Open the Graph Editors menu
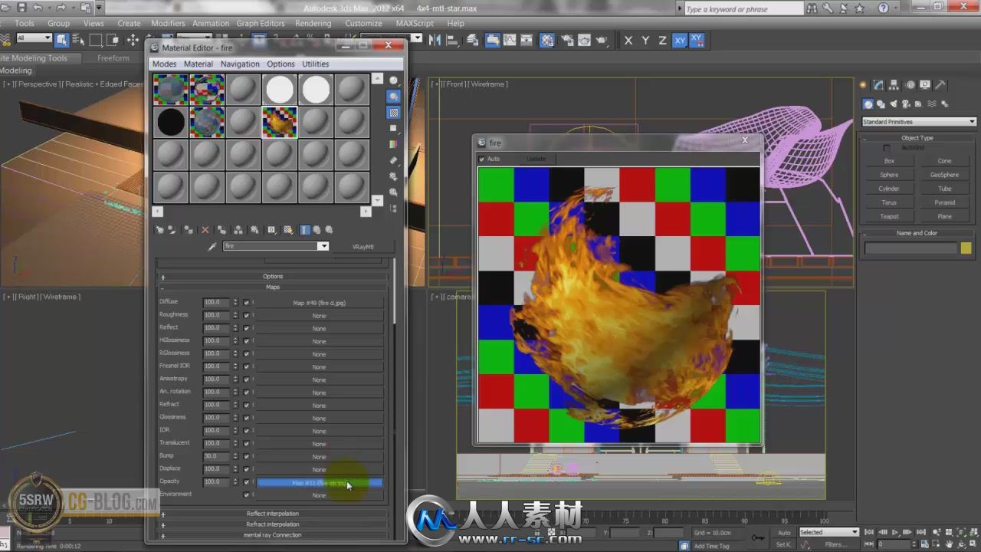 click(x=261, y=23)
